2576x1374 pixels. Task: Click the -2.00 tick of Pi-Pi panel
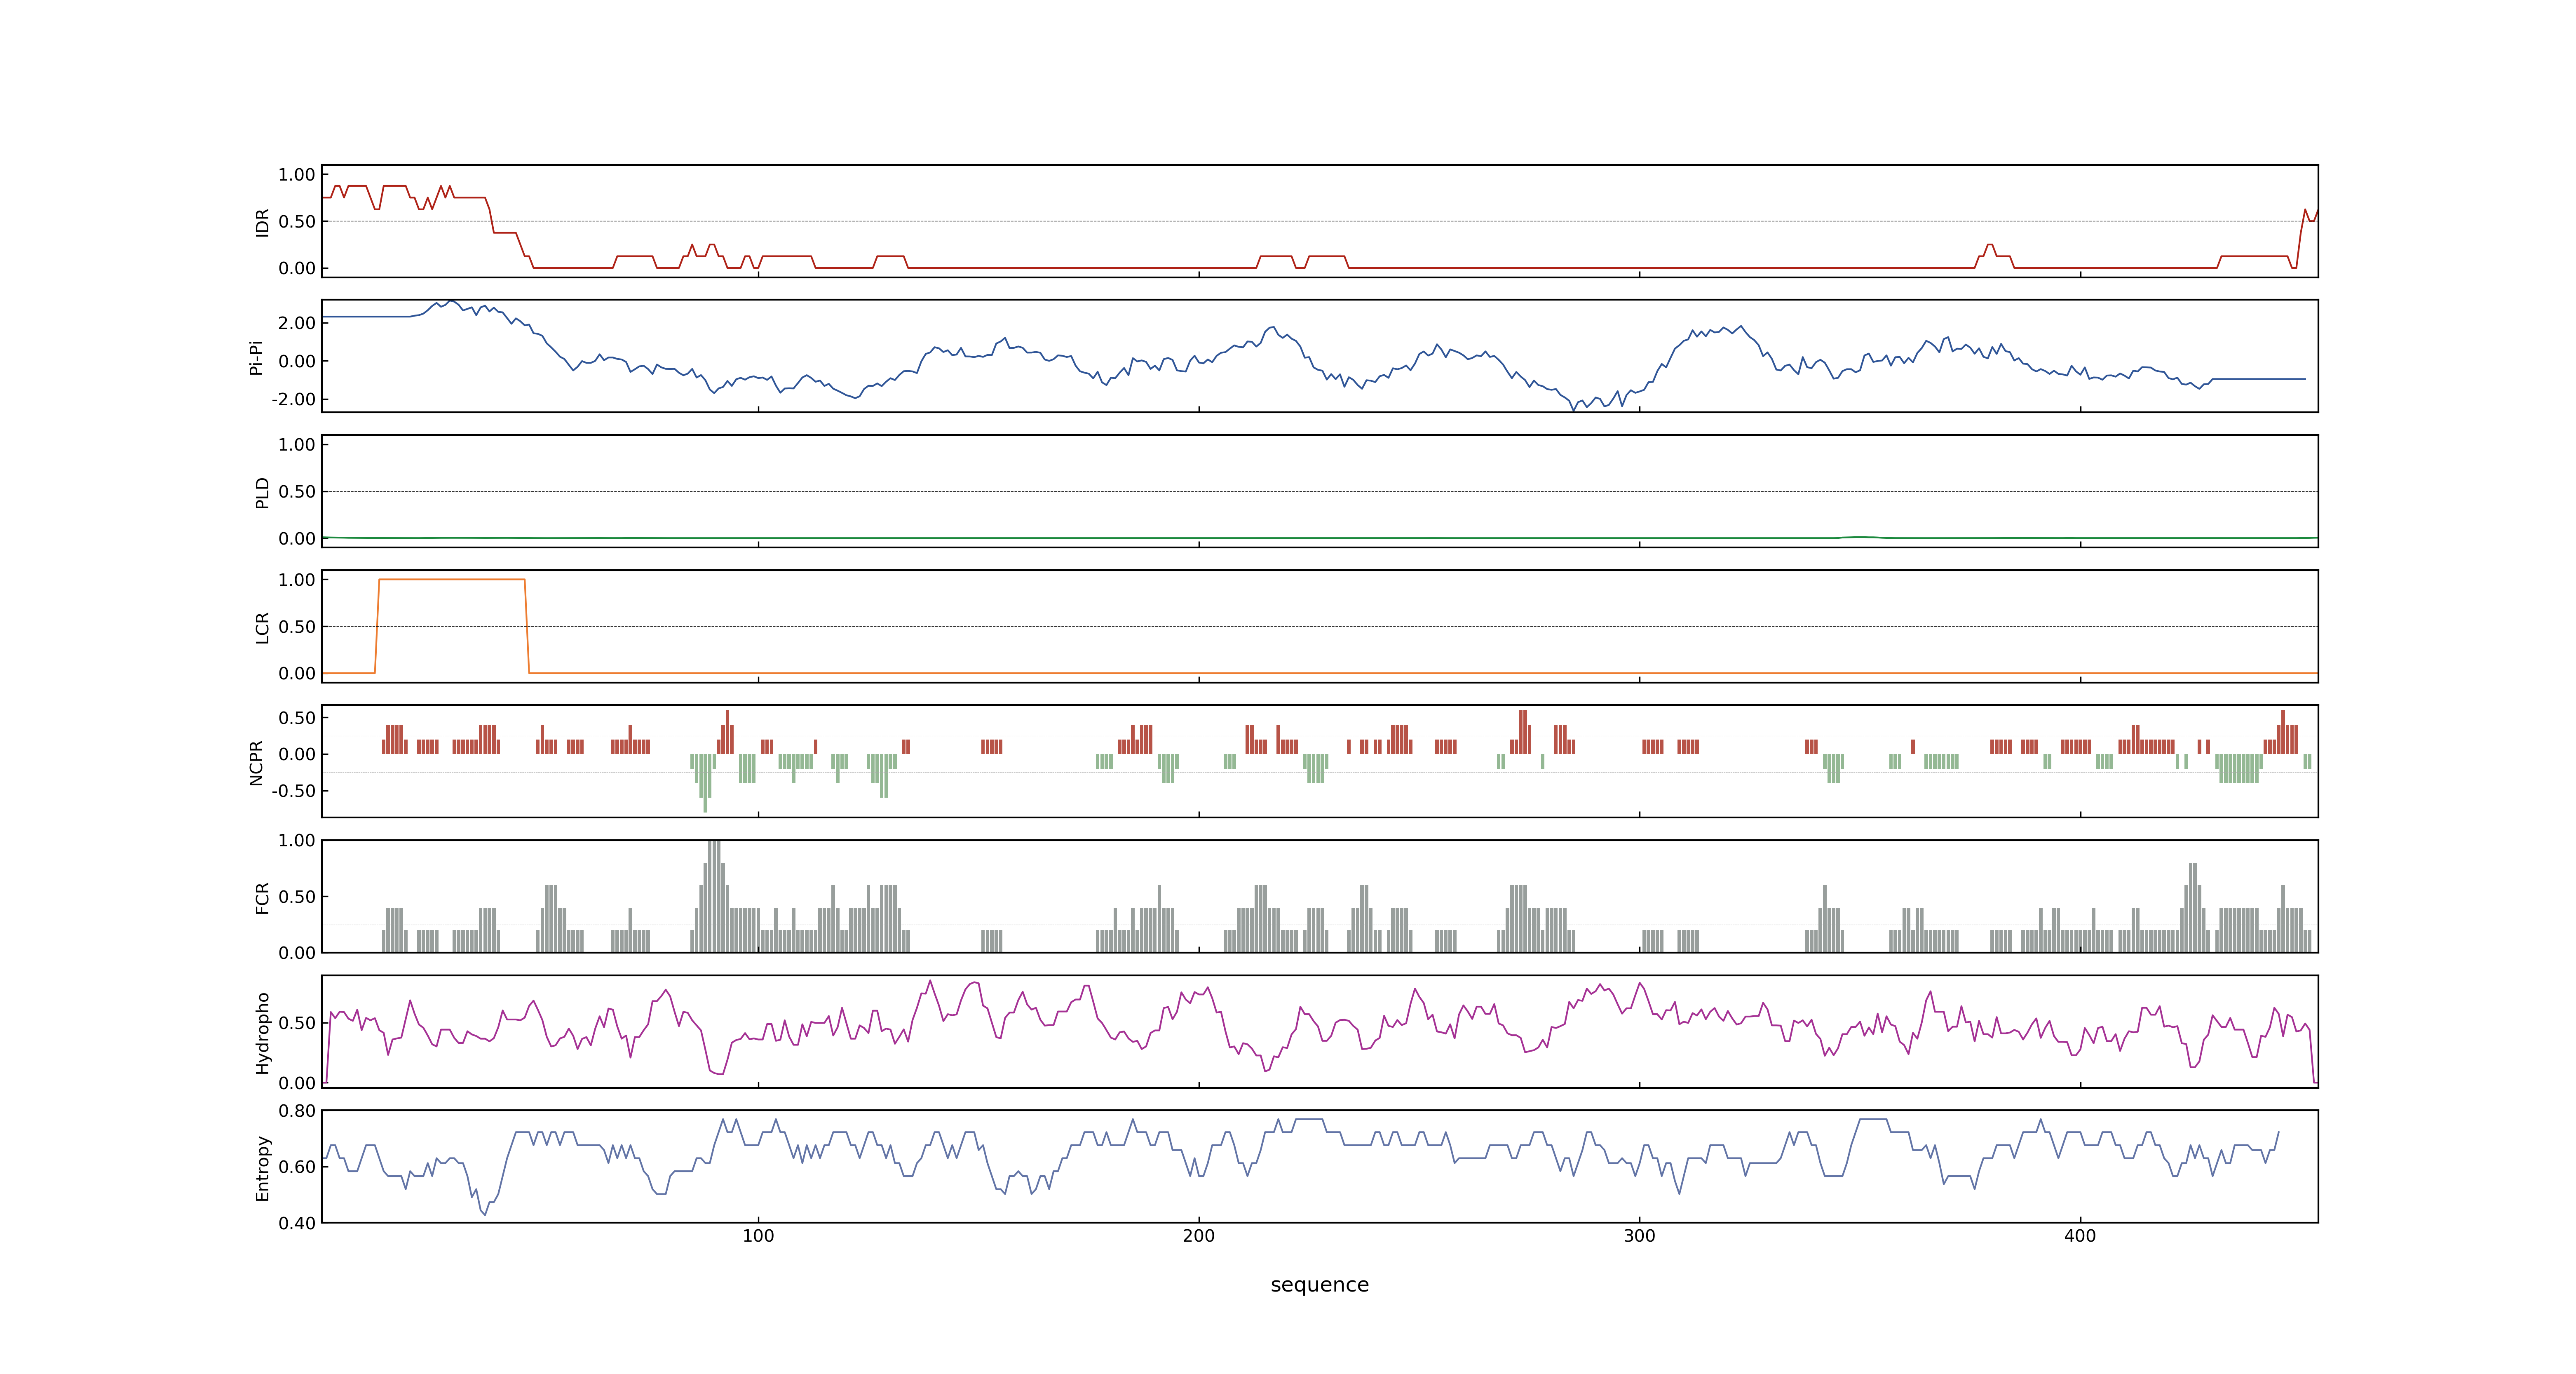(x=293, y=399)
